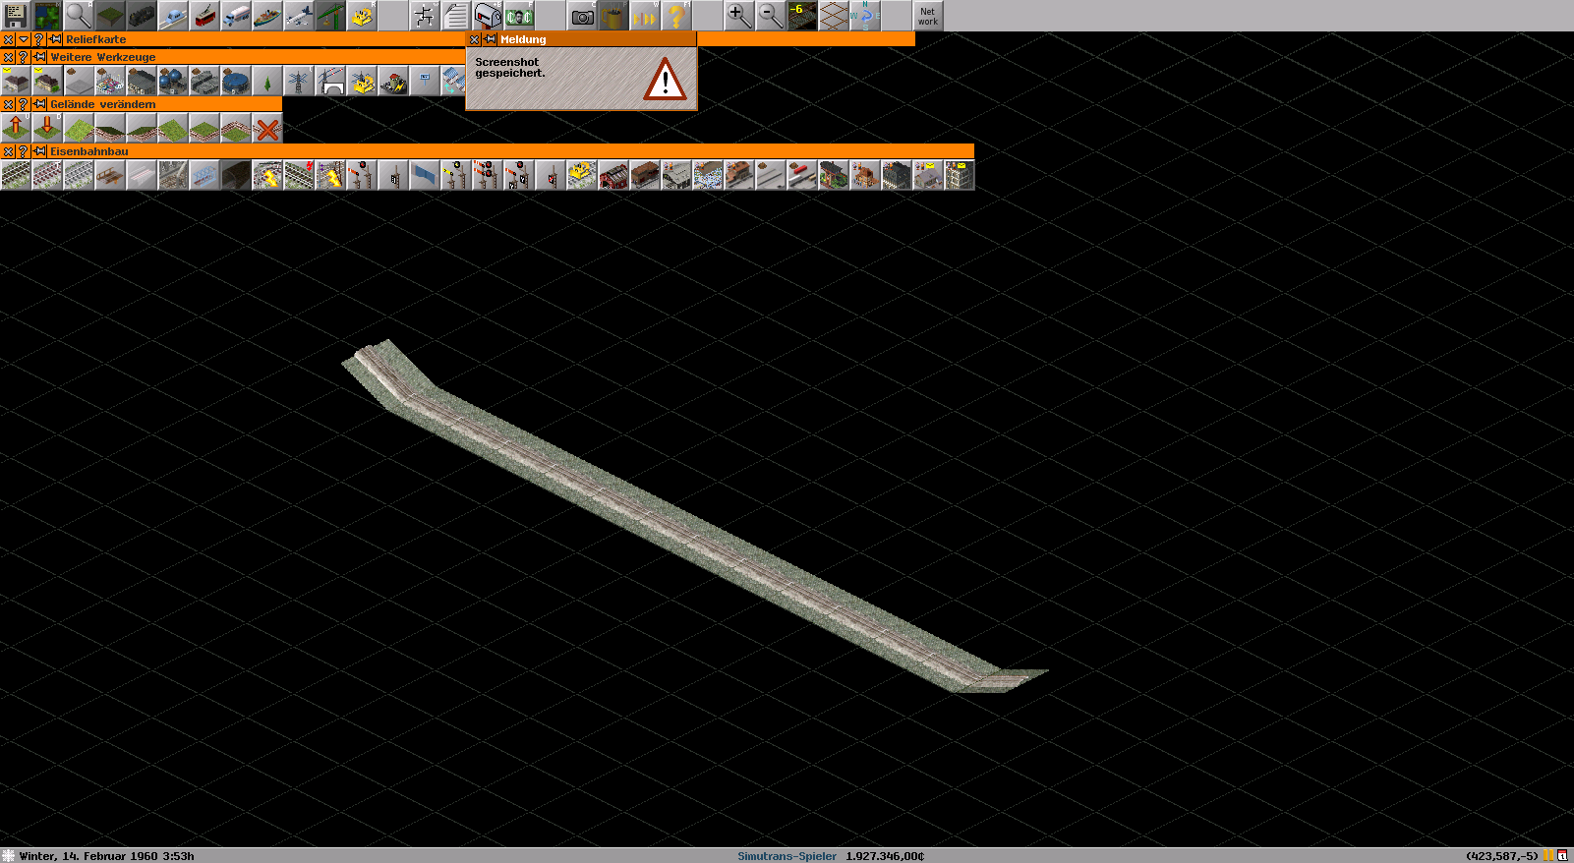Select the yellow bulldozer in Eisenbahnbau toolbar
This screenshot has height=863, width=1574.
click(581, 175)
